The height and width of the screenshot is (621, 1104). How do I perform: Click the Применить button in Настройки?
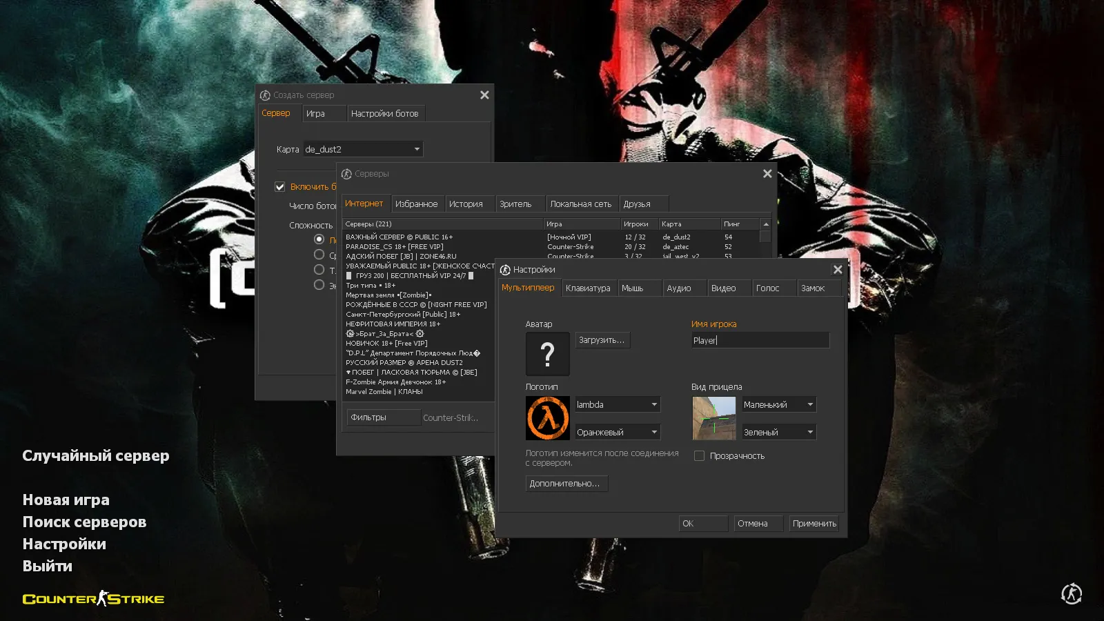pyautogui.click(x=813, y=523)
